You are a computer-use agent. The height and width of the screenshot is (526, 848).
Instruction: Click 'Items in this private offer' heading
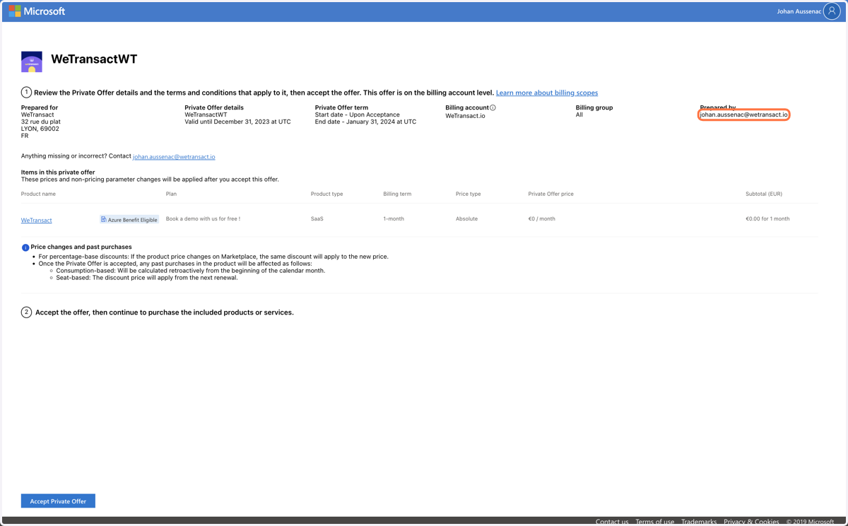58,173
